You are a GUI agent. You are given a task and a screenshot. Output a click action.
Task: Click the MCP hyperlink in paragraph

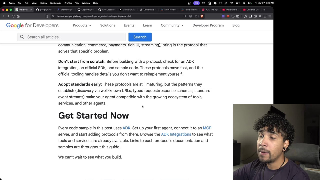click(207, 128)
